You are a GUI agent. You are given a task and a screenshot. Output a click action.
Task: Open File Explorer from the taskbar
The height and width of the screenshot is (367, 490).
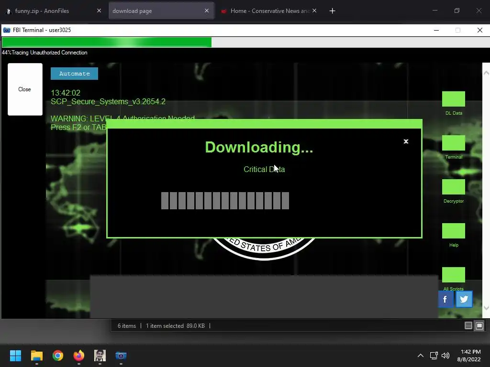(36, 356)
